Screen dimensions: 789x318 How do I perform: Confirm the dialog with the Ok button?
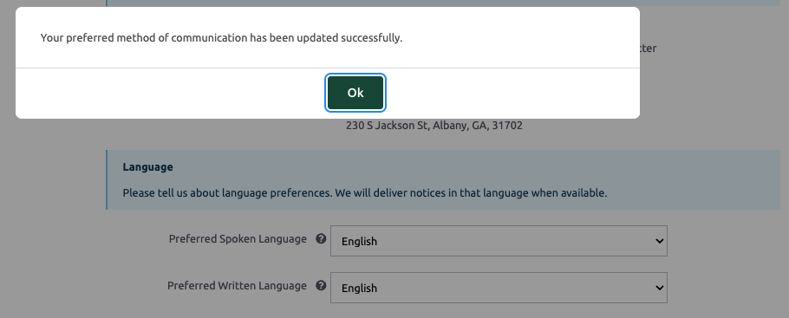[355, 93]
